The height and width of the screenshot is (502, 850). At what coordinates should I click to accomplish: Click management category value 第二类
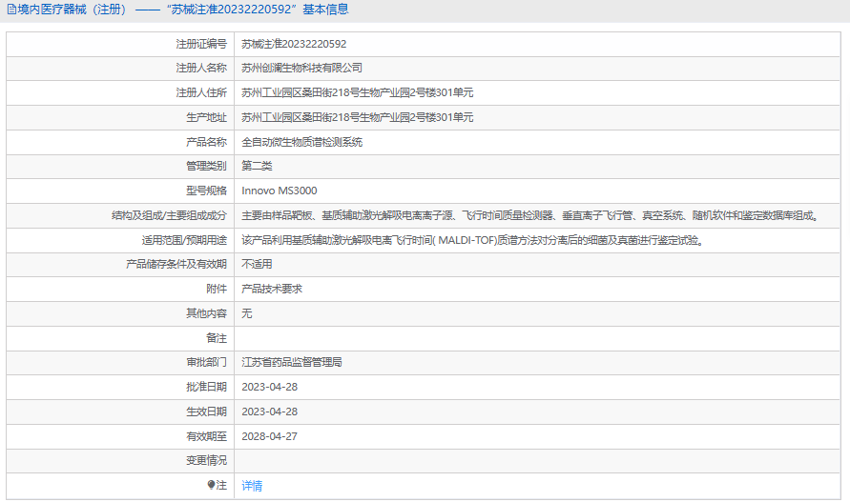(x=257, y=166)
